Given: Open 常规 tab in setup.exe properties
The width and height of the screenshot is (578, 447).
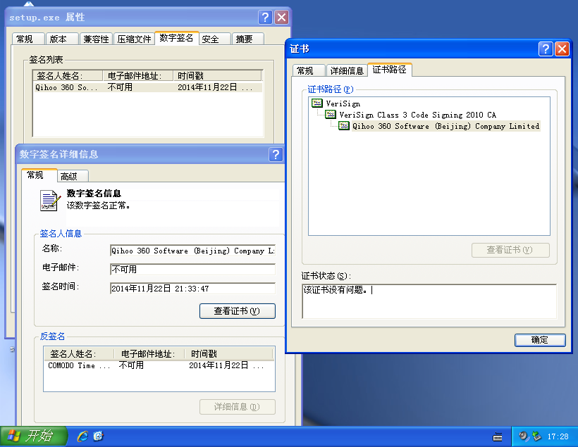Looking at the screenshot, I should click(x=28, y=39).
